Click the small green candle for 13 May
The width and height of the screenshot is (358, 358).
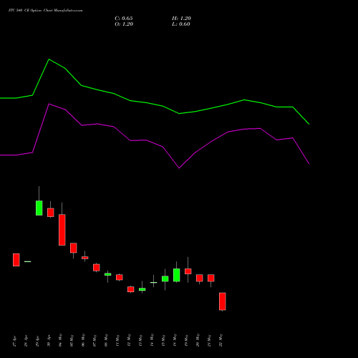coord(142,289)
